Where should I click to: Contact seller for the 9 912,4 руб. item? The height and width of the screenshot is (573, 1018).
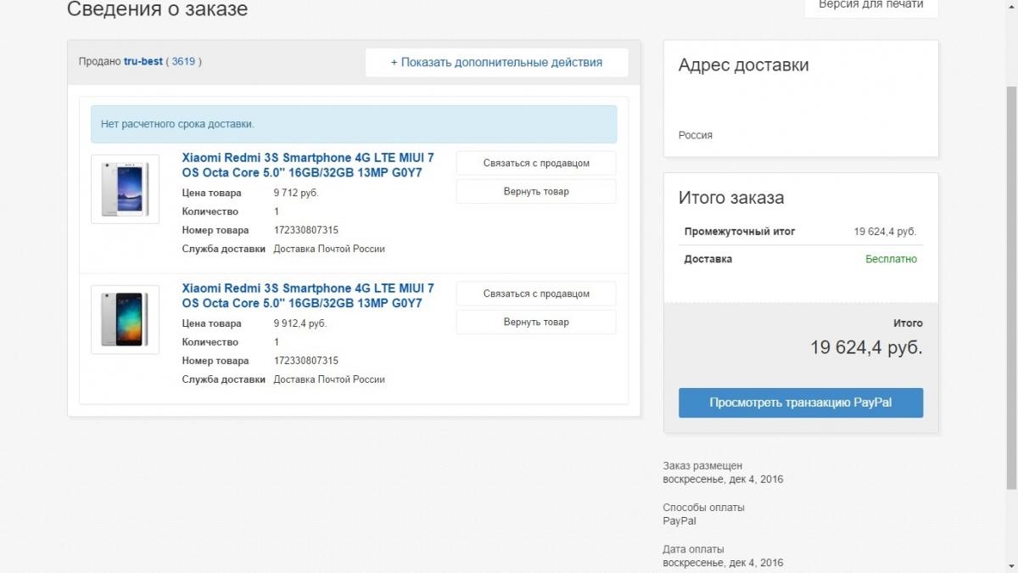(536, 294)
